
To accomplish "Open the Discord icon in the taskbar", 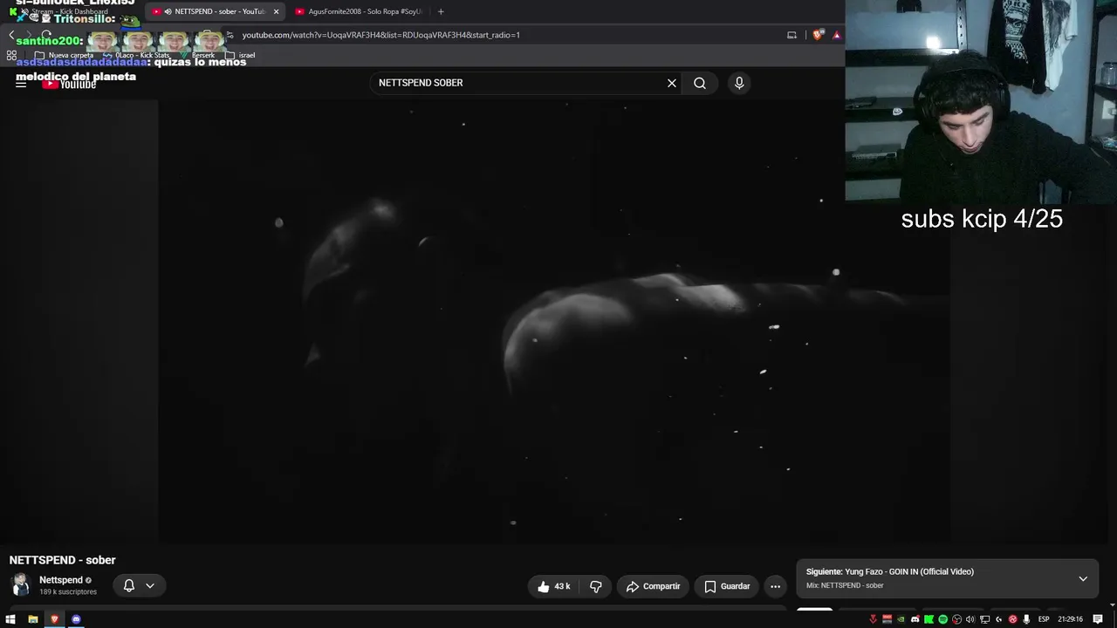I will coord(76,619).
